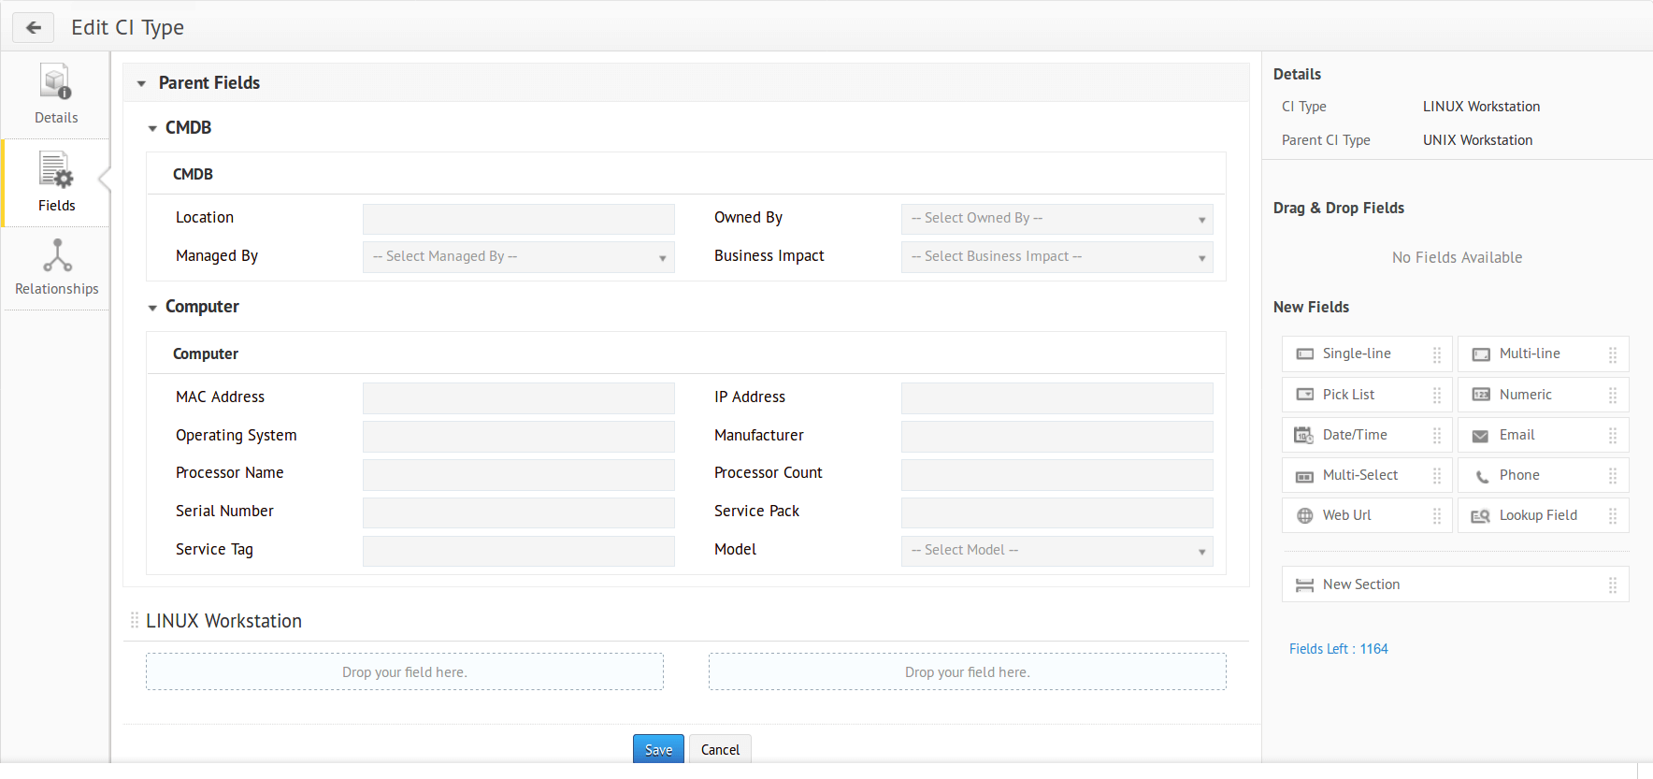
Task: Select the Pick List field icon
Action: [x=1304, y=395]
